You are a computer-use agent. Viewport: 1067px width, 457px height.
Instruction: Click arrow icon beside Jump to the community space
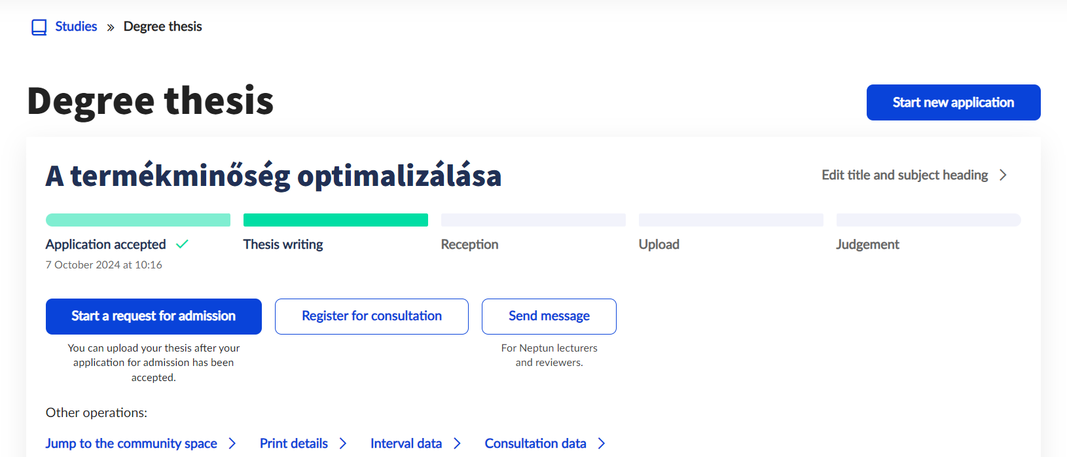tap(232, 443)
